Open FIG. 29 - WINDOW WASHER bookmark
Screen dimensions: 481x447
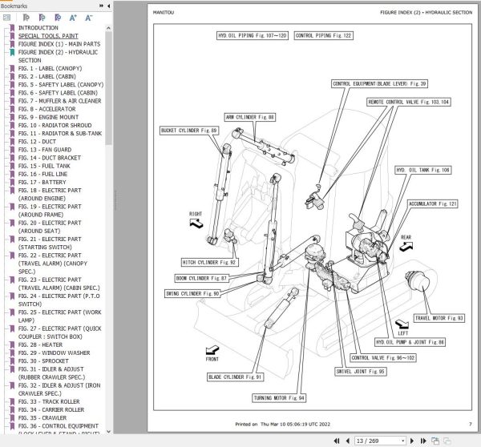(54, 353)
